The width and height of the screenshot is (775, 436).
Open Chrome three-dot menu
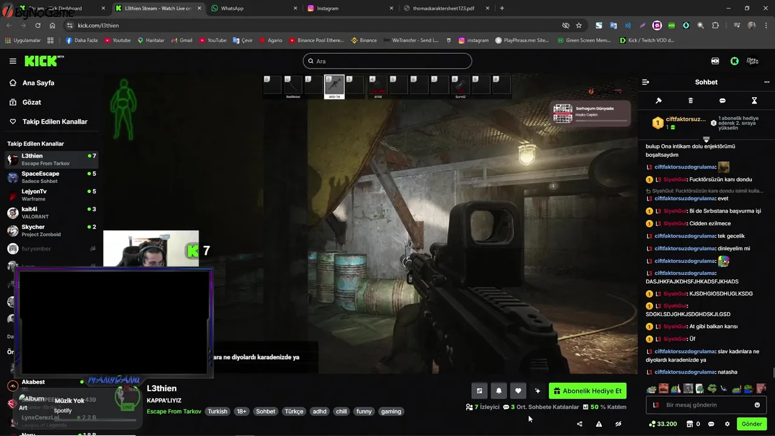765,25
